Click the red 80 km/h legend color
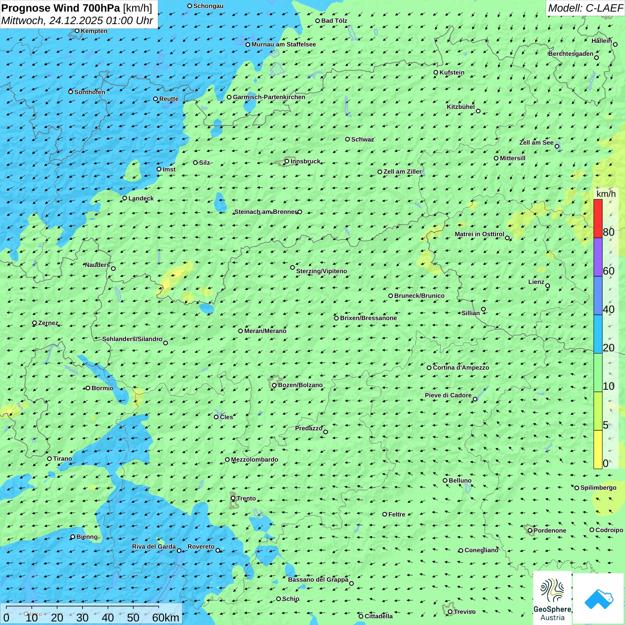The width and height of the screenshot is (625, 625). (598, 218)
